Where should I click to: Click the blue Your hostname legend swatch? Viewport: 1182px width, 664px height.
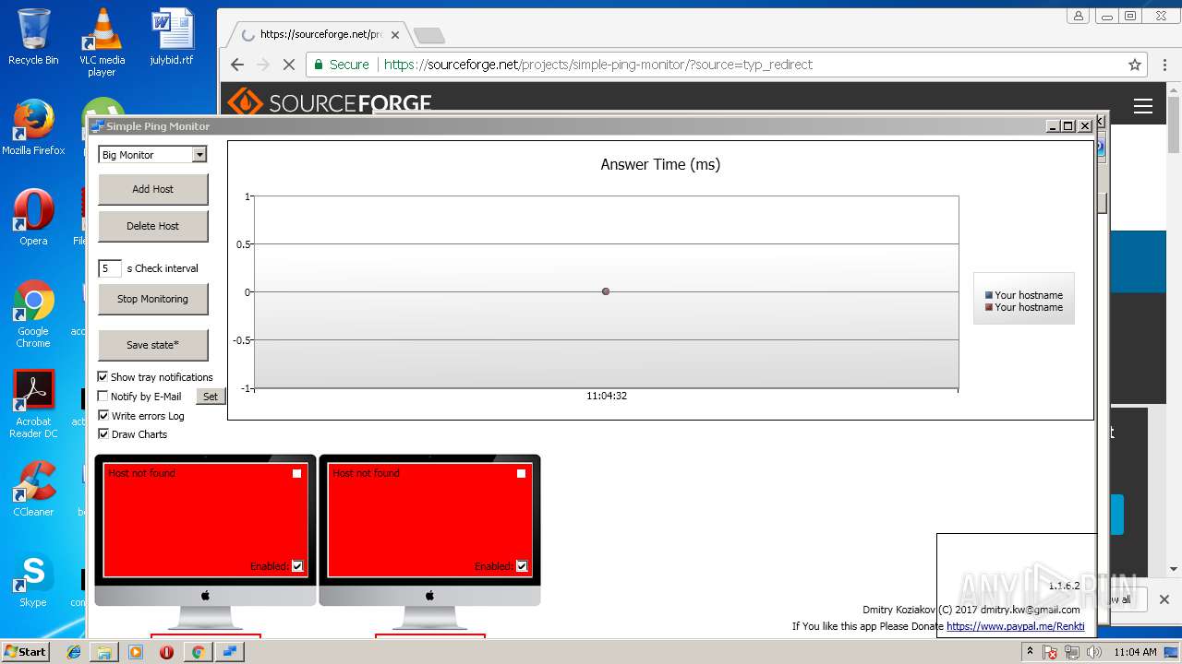pyautogui.click(x=989, y=295)
